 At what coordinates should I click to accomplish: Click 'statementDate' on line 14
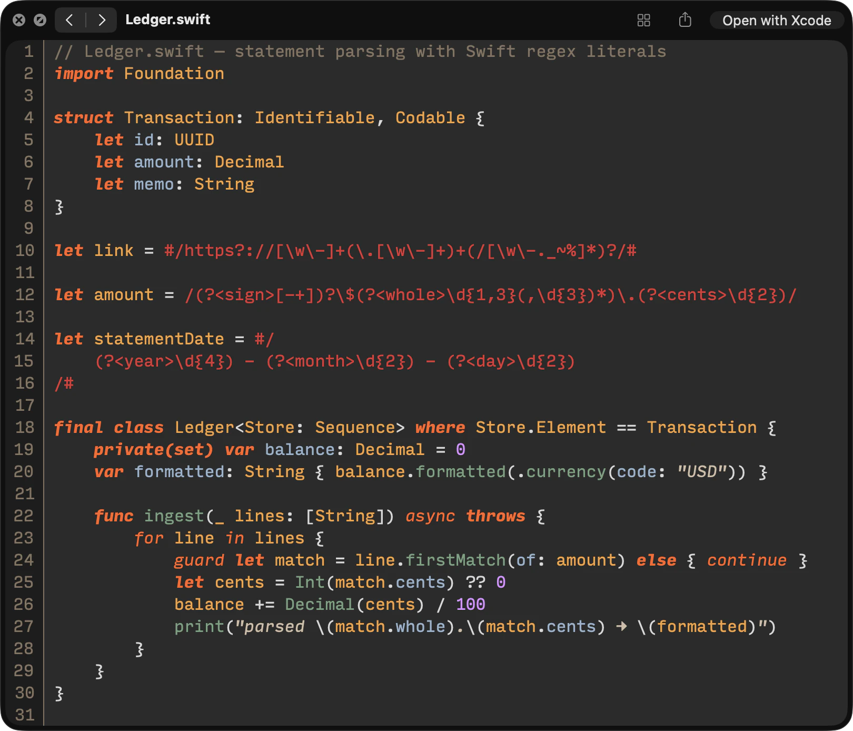click(159, 339)
